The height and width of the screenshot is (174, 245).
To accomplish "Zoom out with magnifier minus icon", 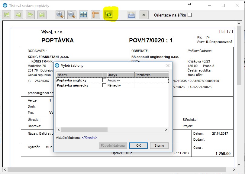I will (72, 15).
